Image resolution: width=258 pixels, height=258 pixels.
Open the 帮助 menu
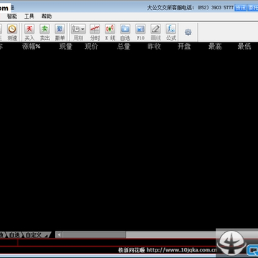pos(47,16)
